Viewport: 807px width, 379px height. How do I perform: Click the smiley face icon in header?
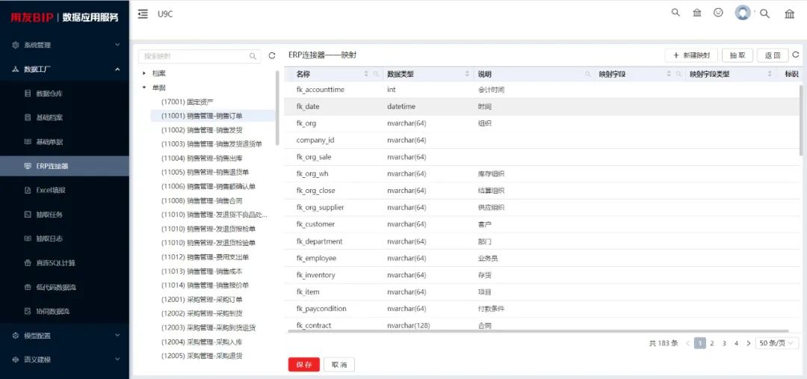[x=718, y=13]
